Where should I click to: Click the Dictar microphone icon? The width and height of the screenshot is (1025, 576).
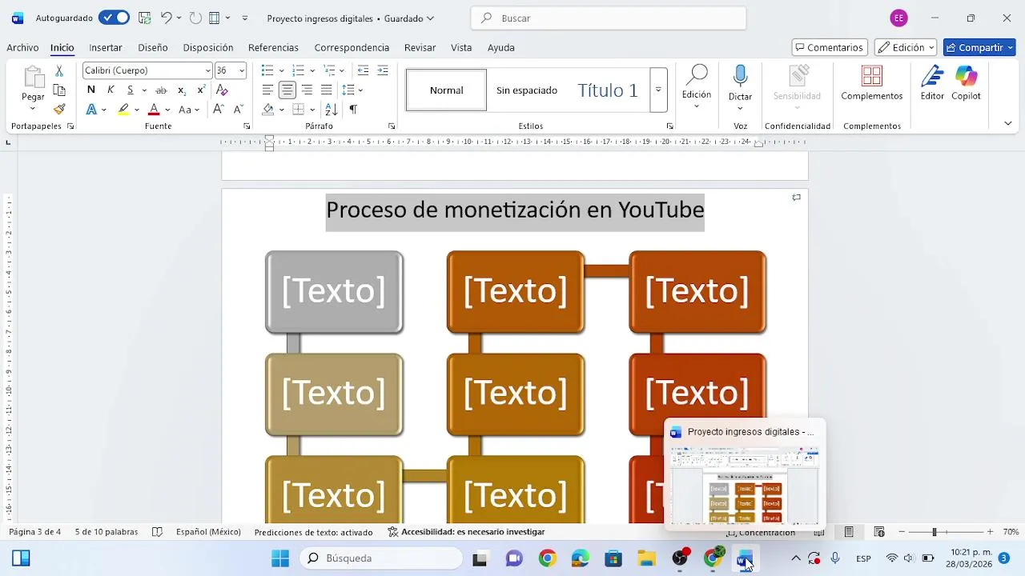tap(740, 76)
